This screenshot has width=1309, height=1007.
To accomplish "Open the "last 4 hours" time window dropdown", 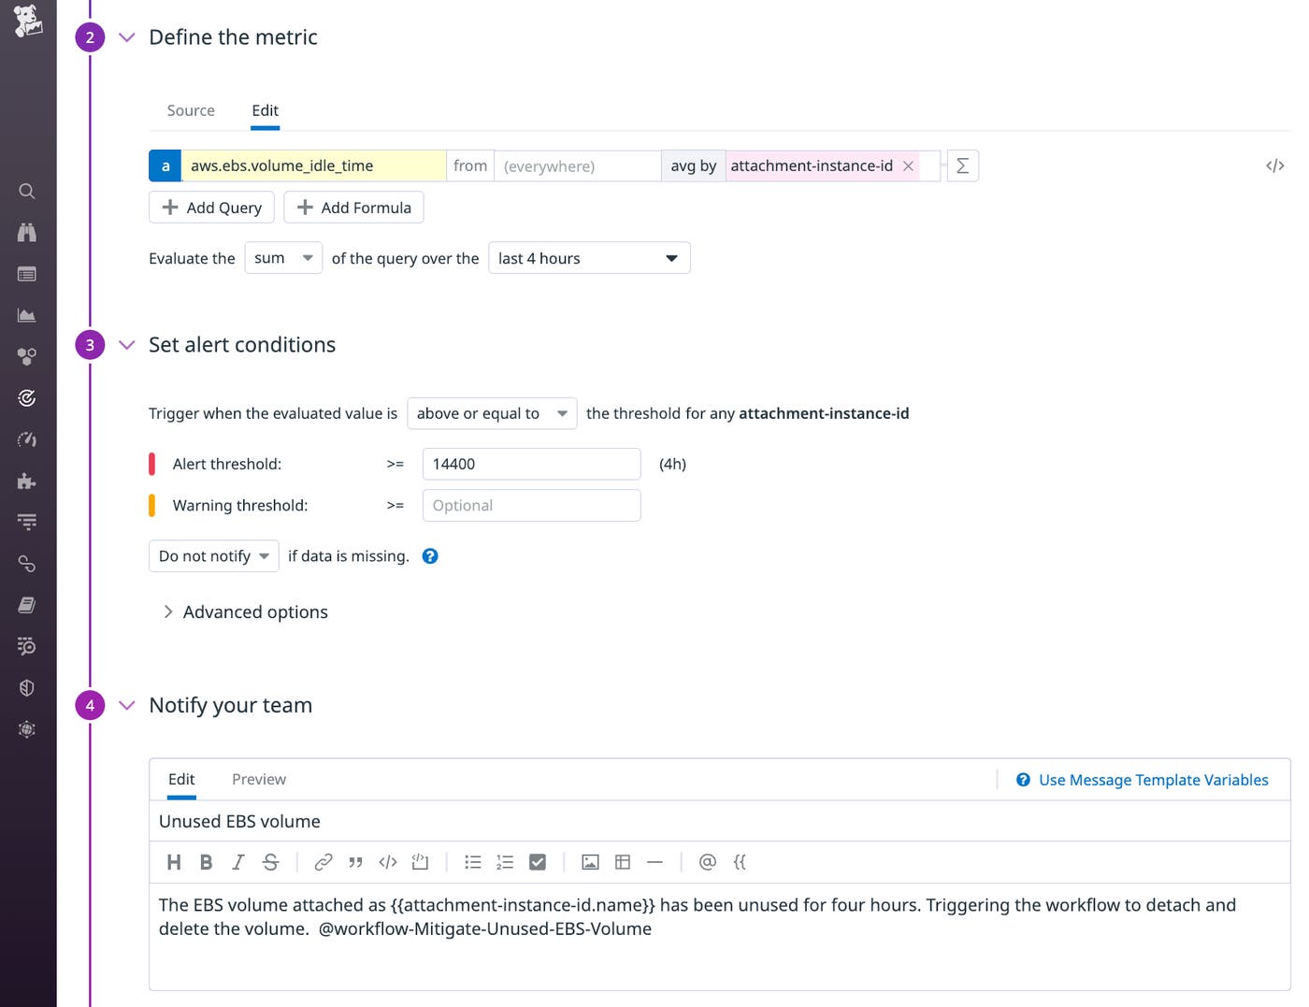I will pyautogui.click(x=588, y=258).
